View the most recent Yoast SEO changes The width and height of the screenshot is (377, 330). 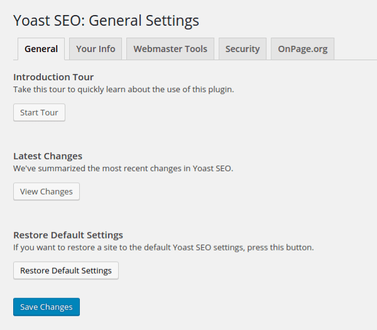pyautogui.click(x=46, y=191)
